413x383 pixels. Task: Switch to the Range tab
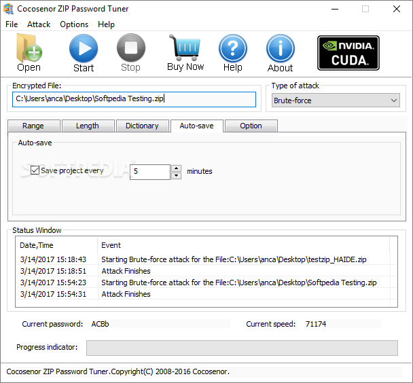[33, 126]
